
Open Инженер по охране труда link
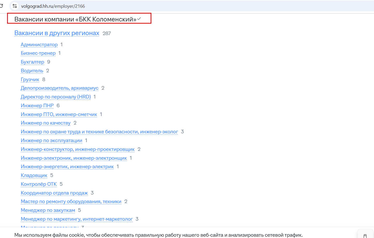tap(99, 132)
